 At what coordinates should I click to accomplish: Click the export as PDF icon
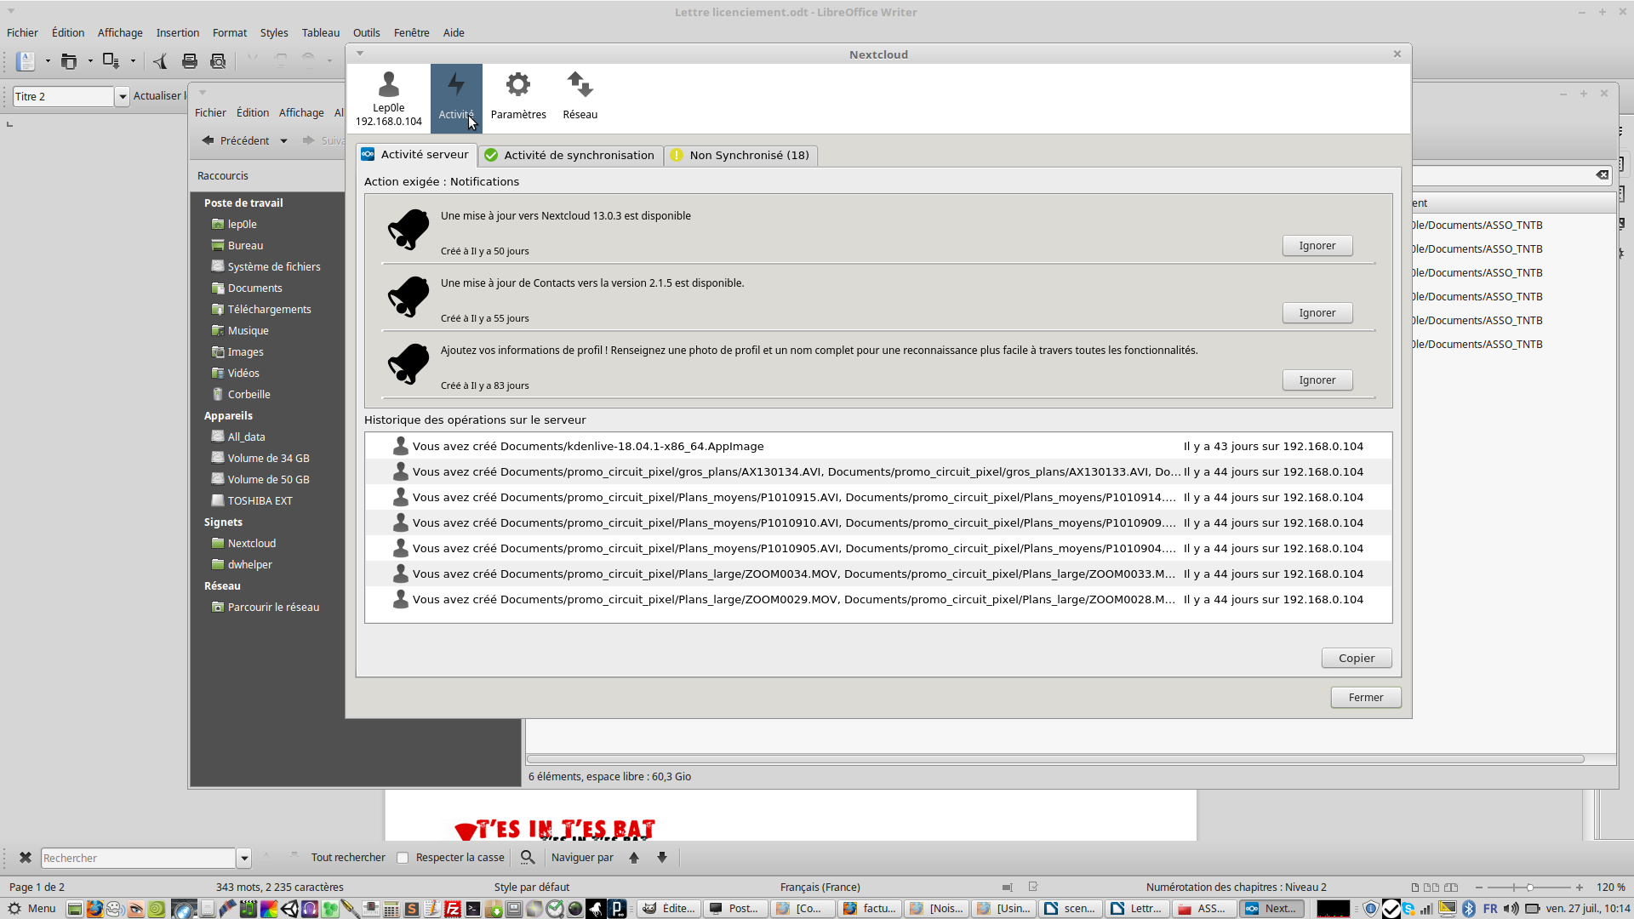coord(160,61)
